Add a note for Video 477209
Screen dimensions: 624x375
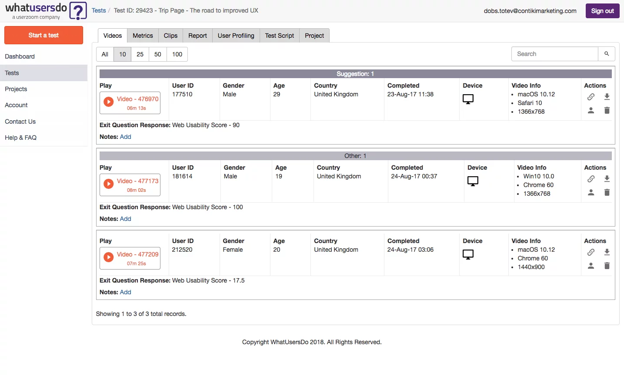click(x=125, y=292)
